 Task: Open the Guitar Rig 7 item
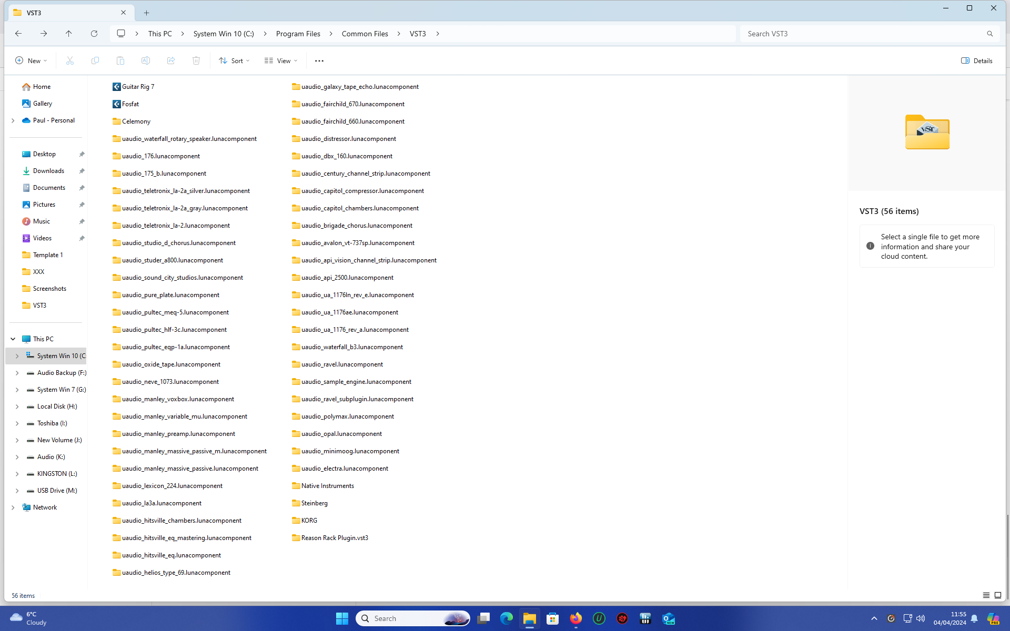click(134, 87)
